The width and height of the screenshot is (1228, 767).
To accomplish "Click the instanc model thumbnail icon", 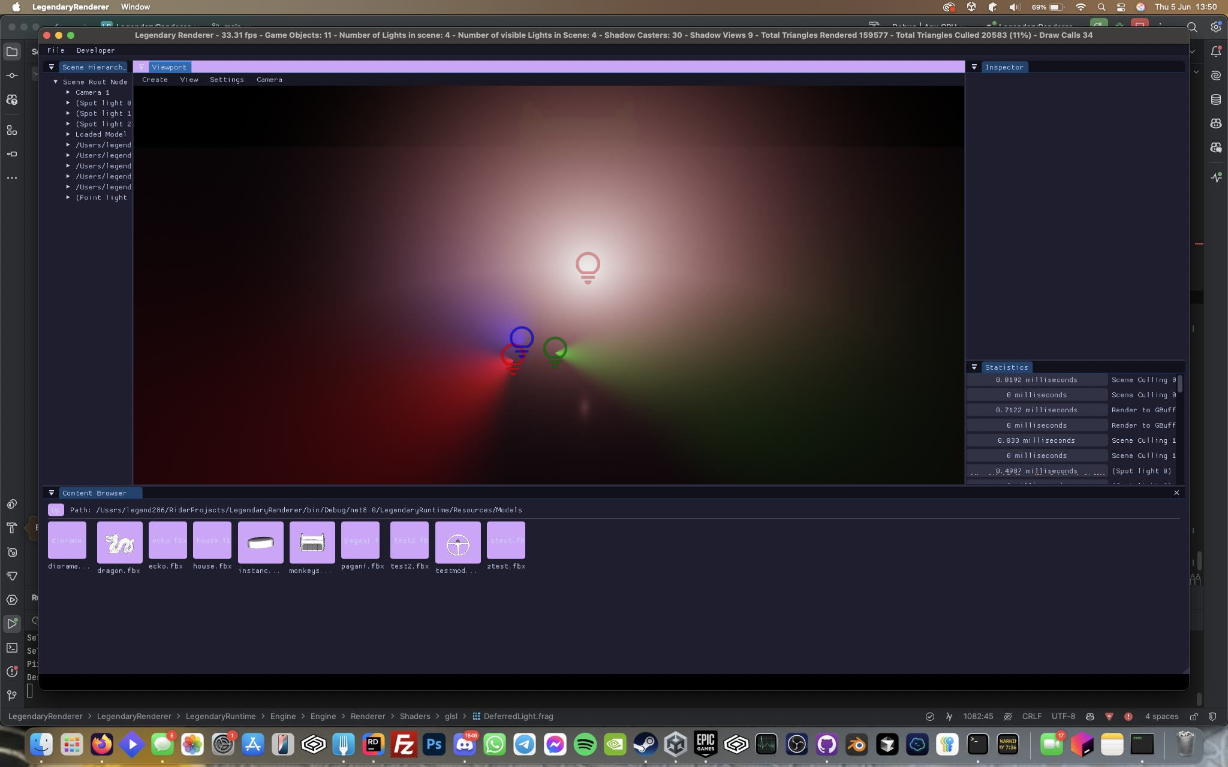I will 260,542.
